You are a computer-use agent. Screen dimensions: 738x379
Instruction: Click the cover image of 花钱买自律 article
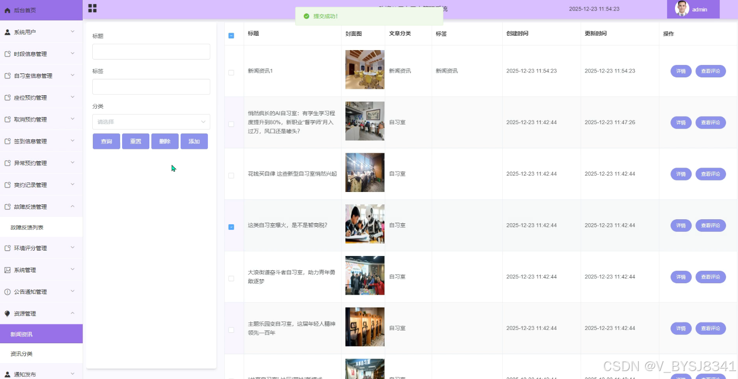pos(365,173)
